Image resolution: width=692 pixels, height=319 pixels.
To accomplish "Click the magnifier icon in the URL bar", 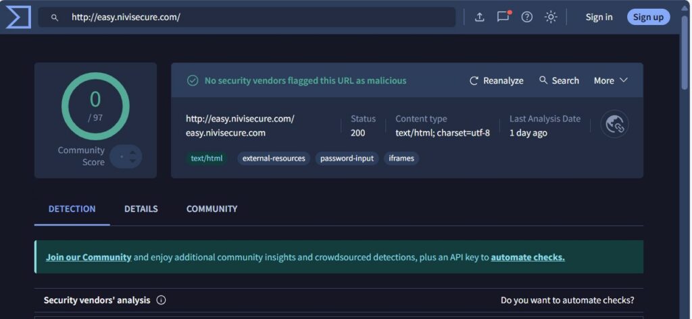I will coord(55,18).
